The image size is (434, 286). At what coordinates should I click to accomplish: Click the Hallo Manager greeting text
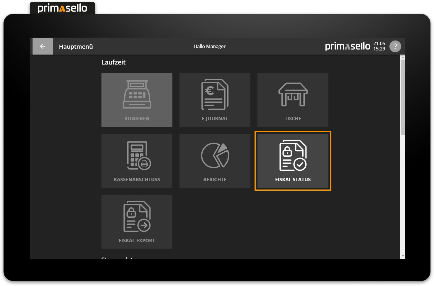(209, 46)
